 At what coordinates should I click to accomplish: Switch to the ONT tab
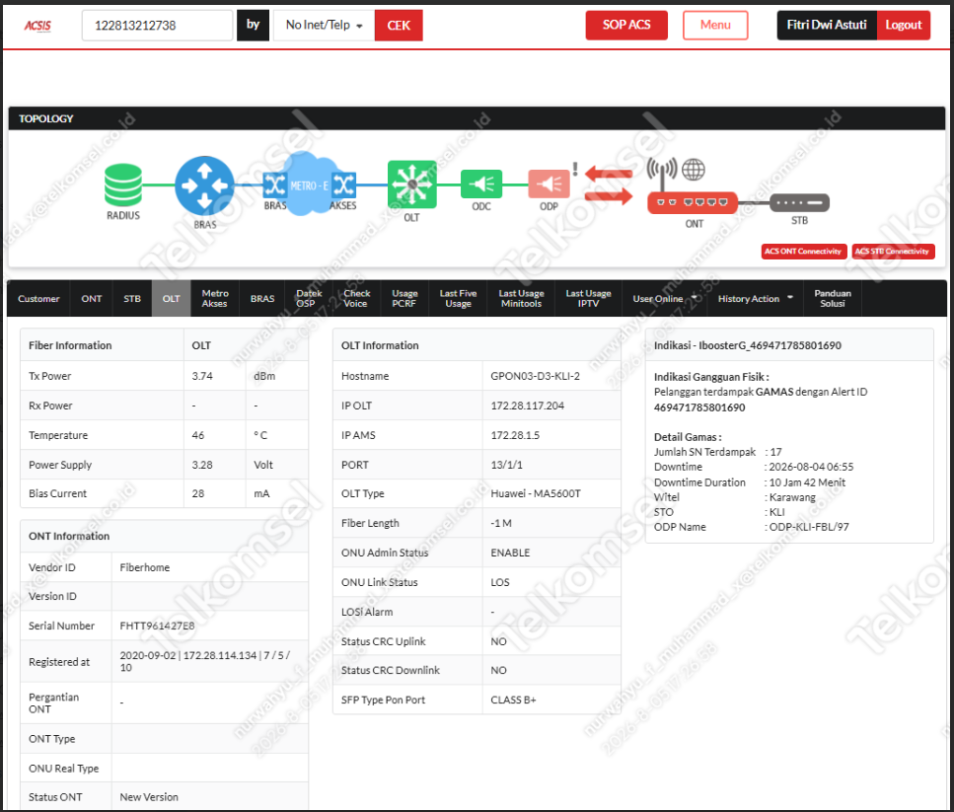[92, 299]
